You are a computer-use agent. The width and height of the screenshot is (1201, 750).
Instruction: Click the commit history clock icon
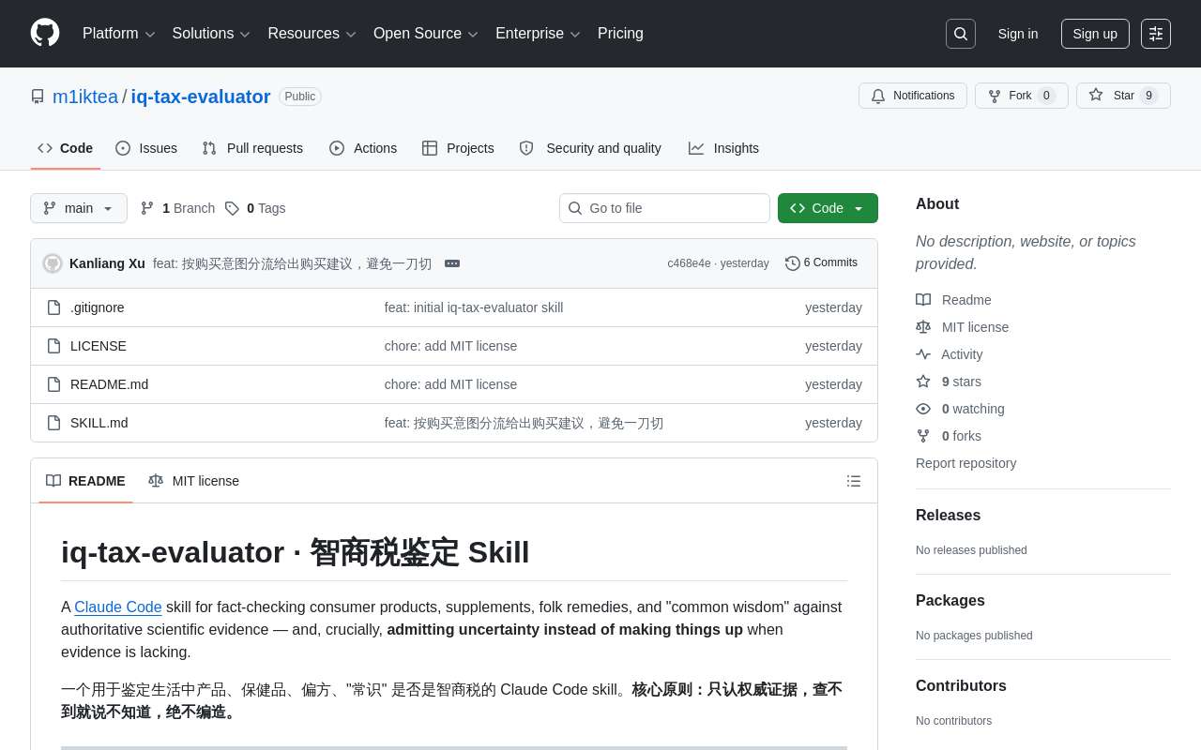792,263
